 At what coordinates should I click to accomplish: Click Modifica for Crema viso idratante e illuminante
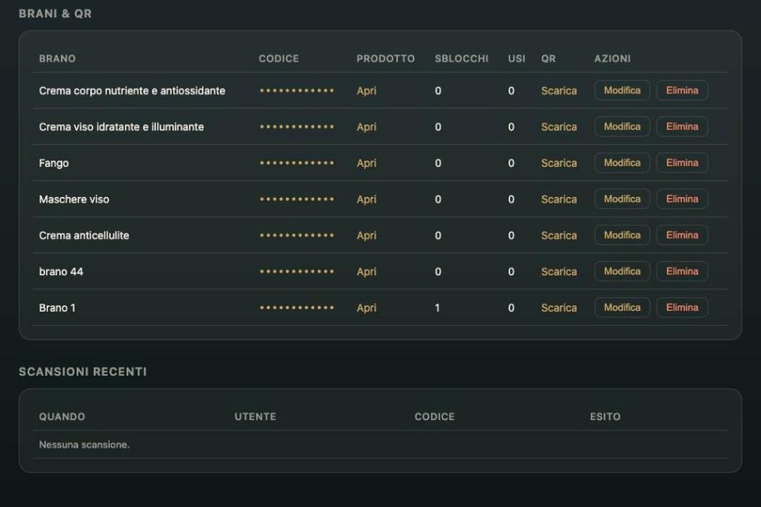coord(622,127)
